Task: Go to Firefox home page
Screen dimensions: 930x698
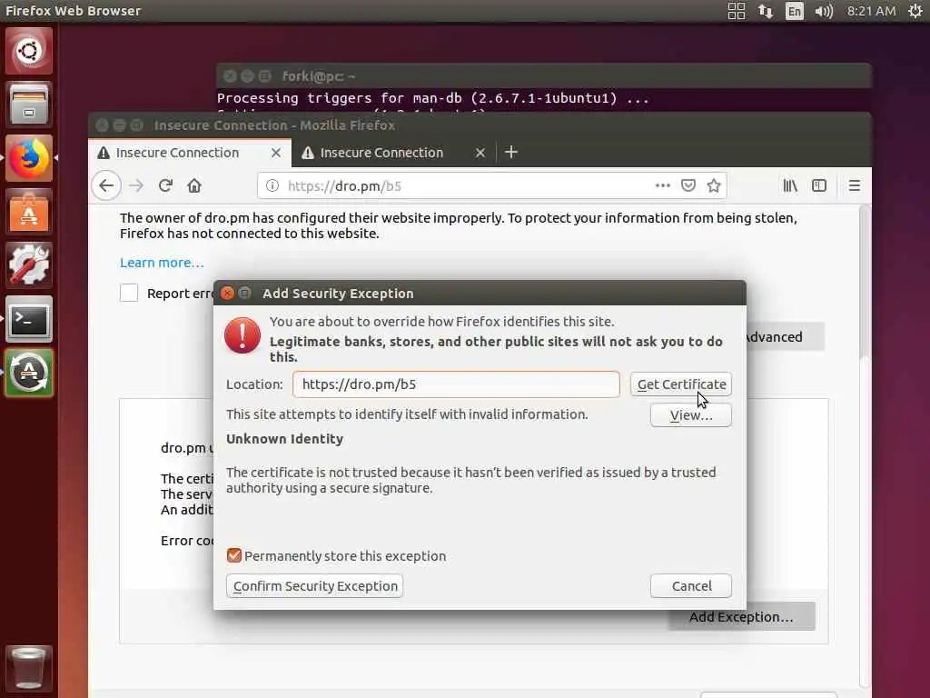Action: 194,185
